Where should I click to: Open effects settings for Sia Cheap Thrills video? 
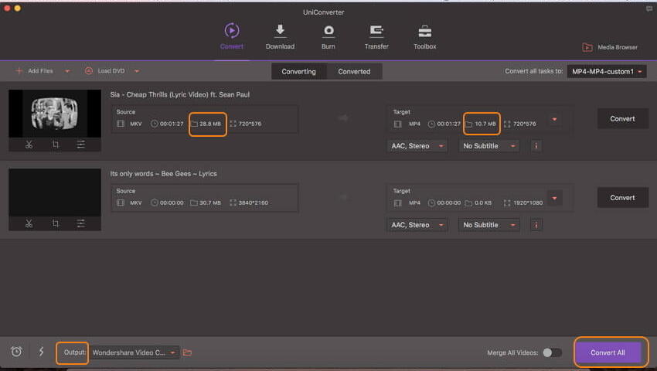point(81,145)
